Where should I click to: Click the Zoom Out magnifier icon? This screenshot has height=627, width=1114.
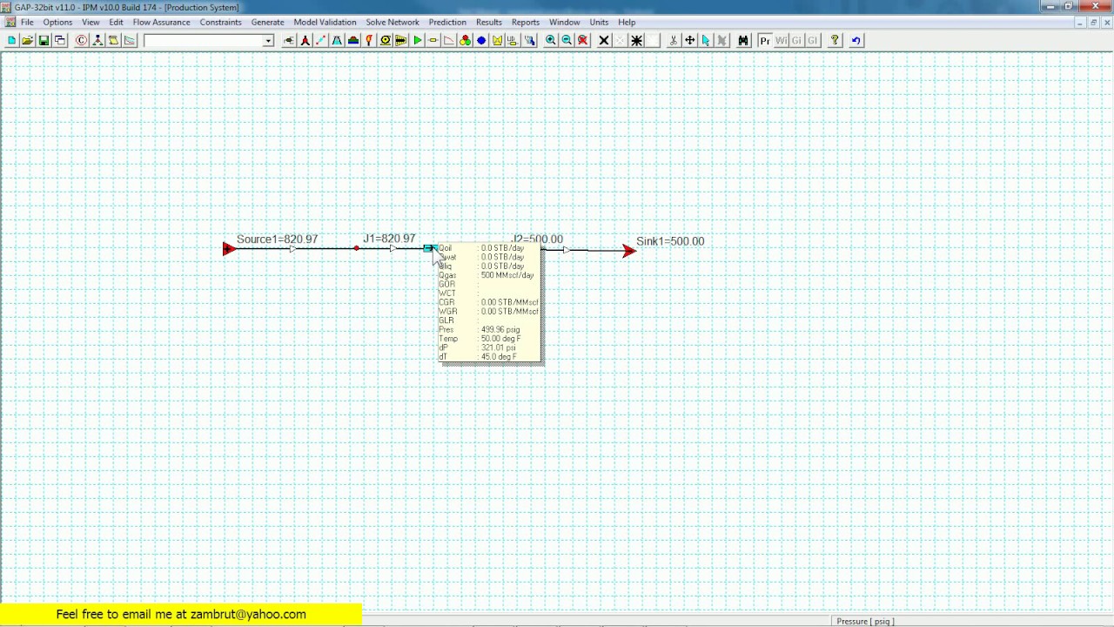(x=567, y=40)
